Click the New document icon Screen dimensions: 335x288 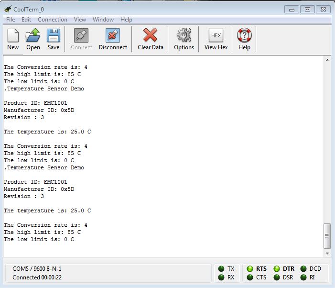click(13, 36)
